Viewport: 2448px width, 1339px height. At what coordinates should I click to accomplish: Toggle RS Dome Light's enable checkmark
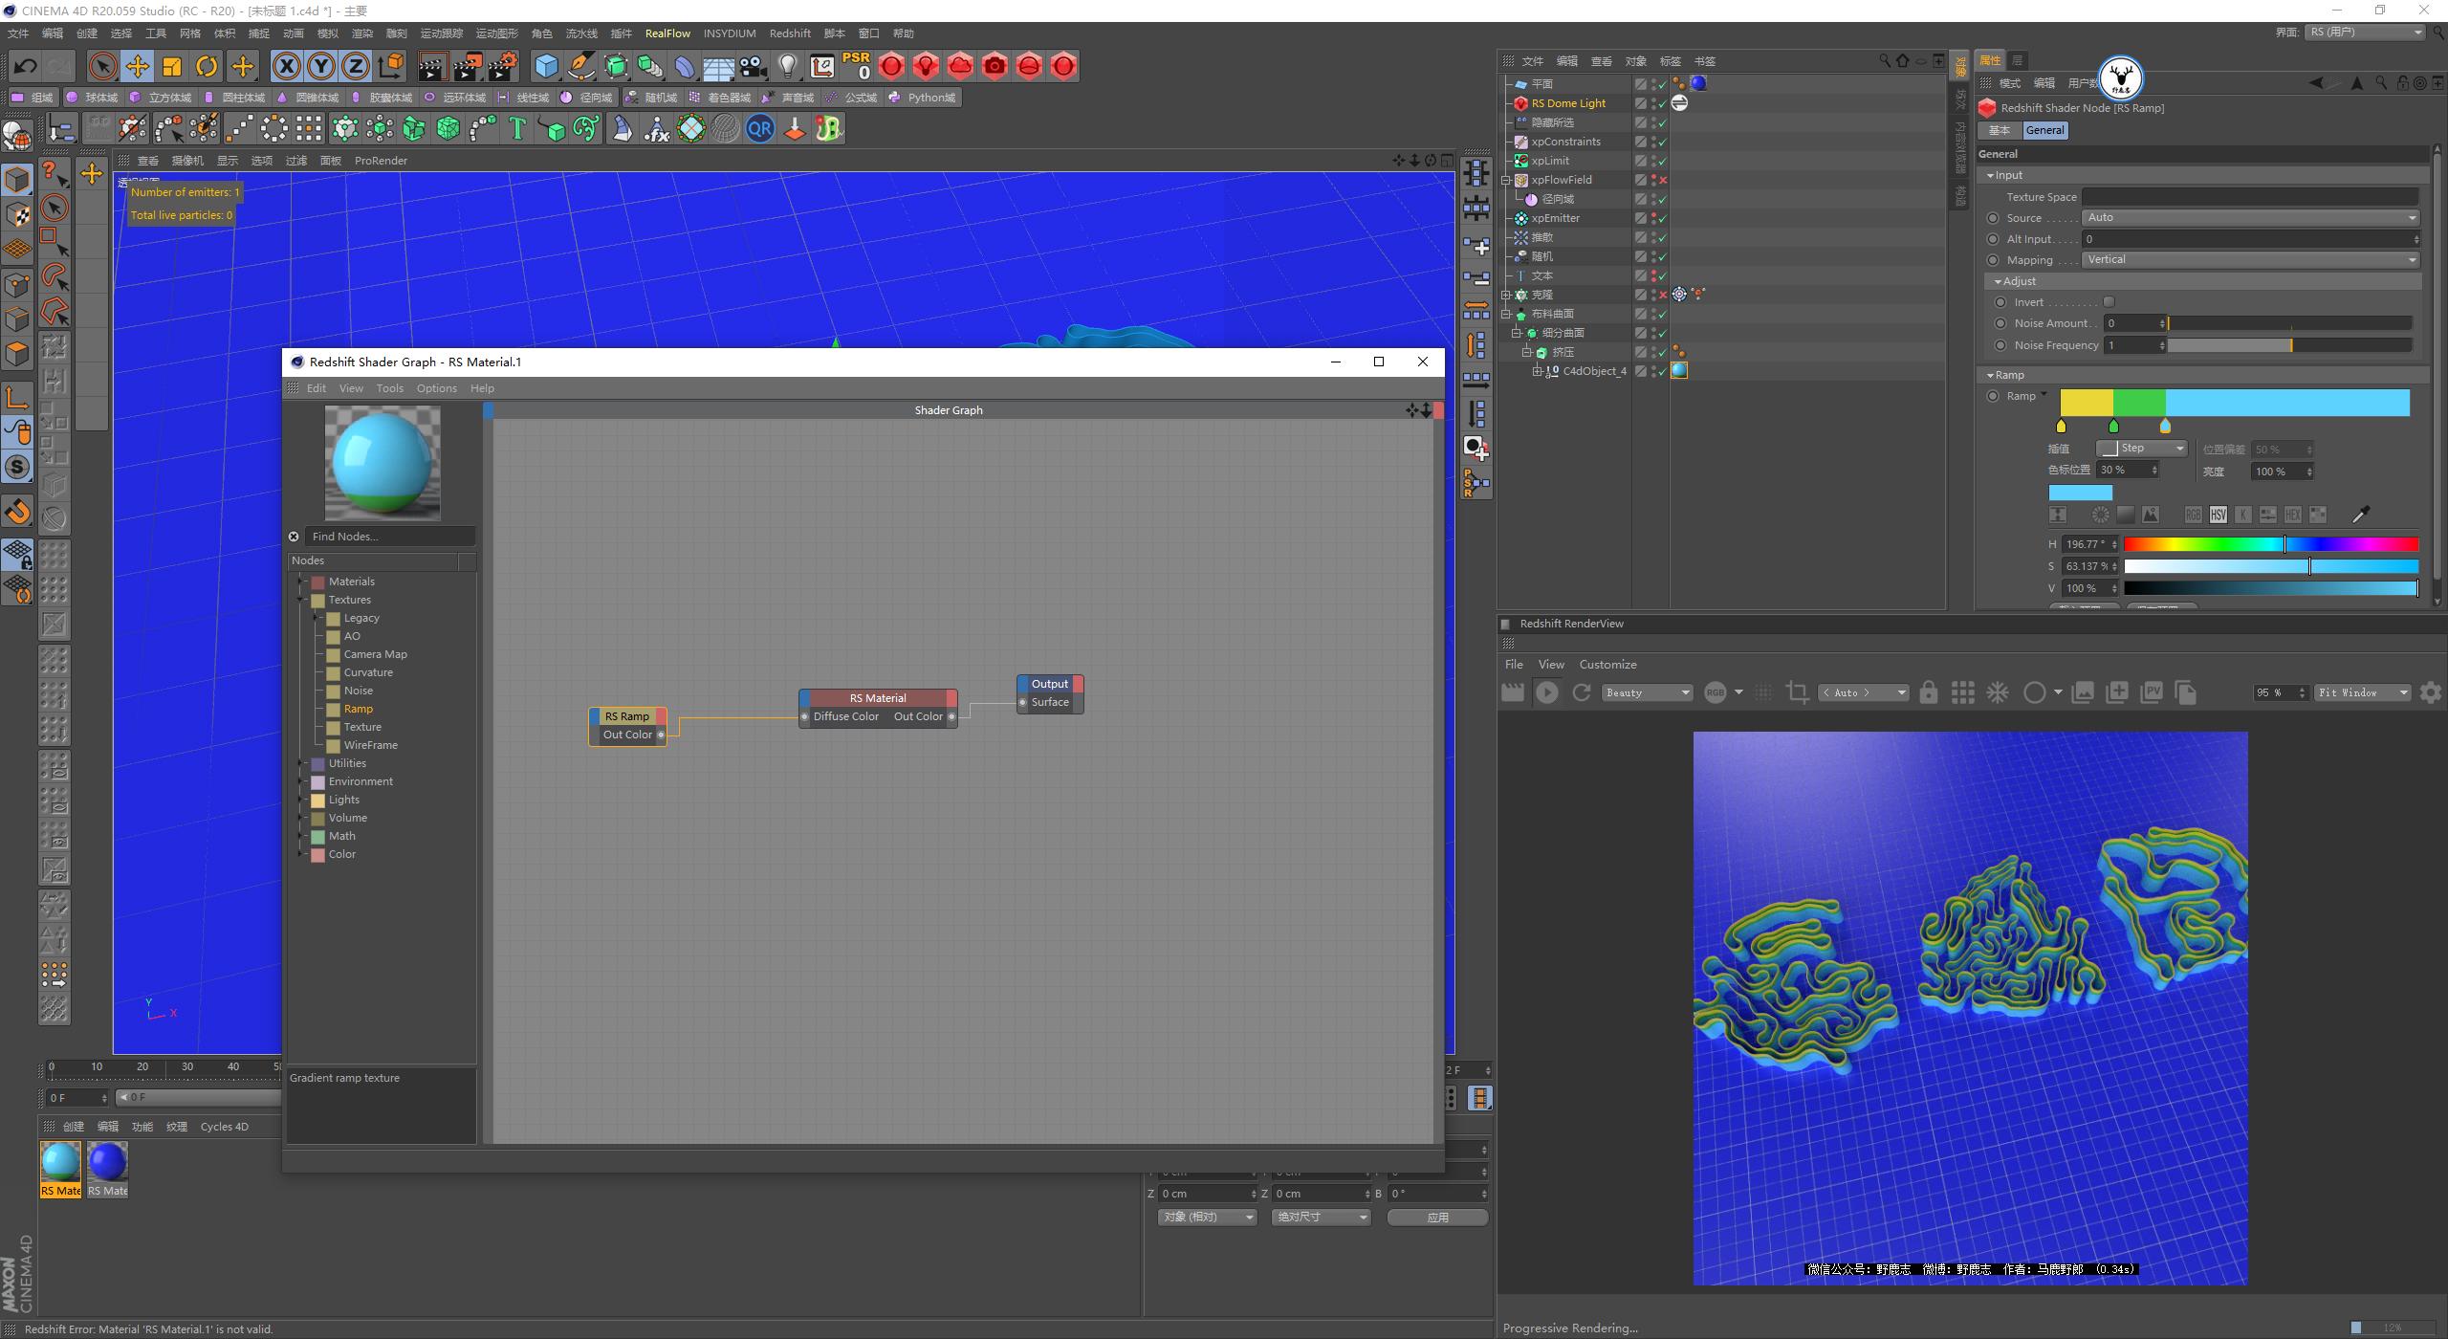pyautogui.click(x=1661, y=103)
